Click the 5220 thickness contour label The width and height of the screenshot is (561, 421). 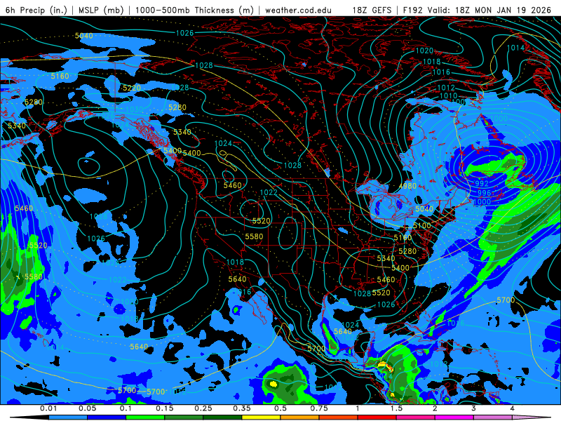coord(132,88)
